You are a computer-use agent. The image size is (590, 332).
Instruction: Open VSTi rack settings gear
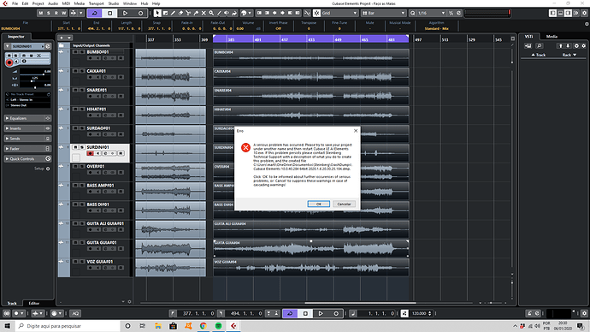tap(584, 46)
